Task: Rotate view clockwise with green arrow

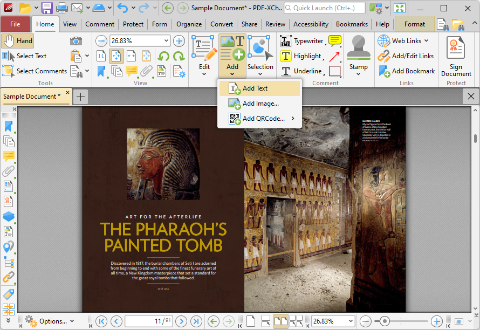Action: point(179,56)
